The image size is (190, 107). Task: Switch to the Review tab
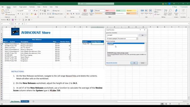(x=45, y=7)
